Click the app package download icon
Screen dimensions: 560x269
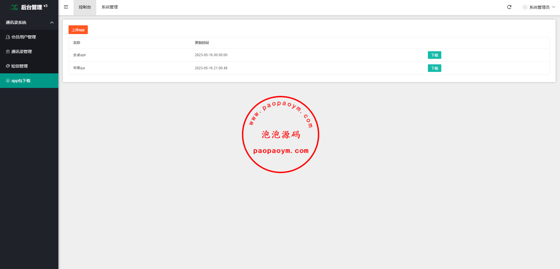pos(8,81)
